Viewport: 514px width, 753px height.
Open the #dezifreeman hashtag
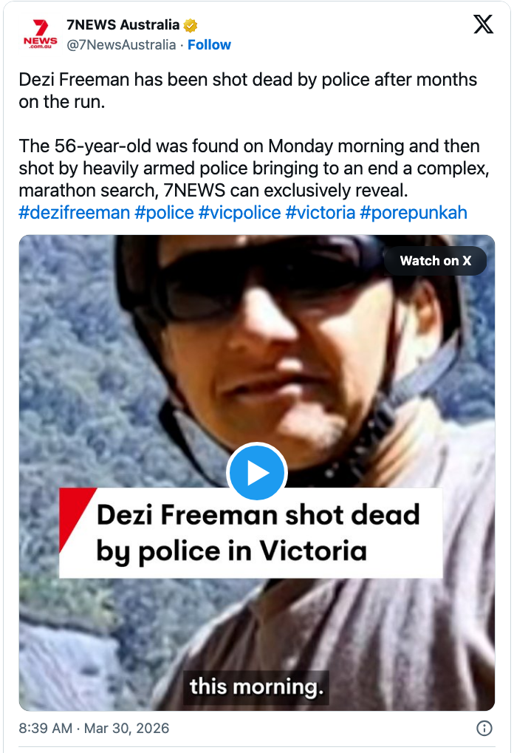coord(74,213)
